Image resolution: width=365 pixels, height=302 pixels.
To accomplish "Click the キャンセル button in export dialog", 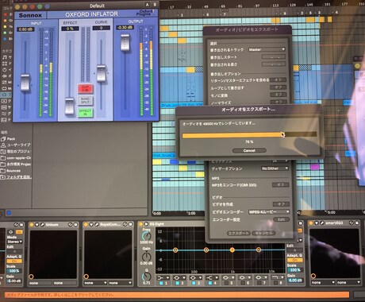I will [263, 233].
